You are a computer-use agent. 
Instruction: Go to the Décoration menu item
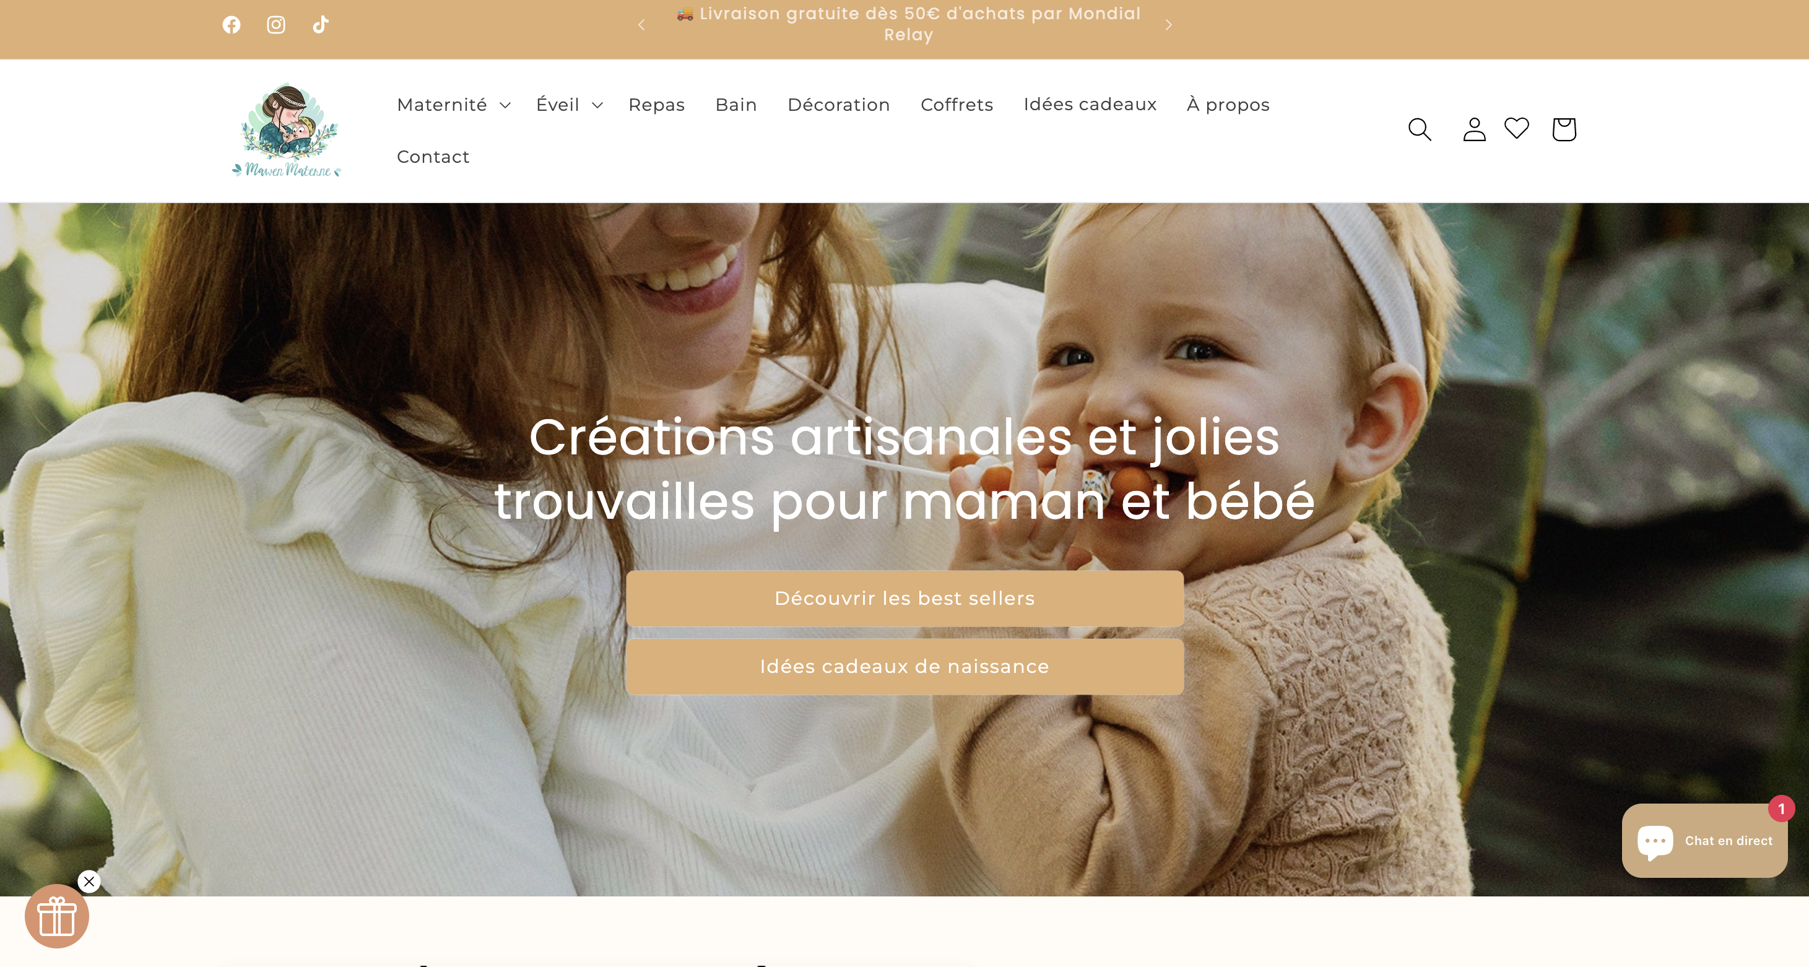[x=838, y=105]
